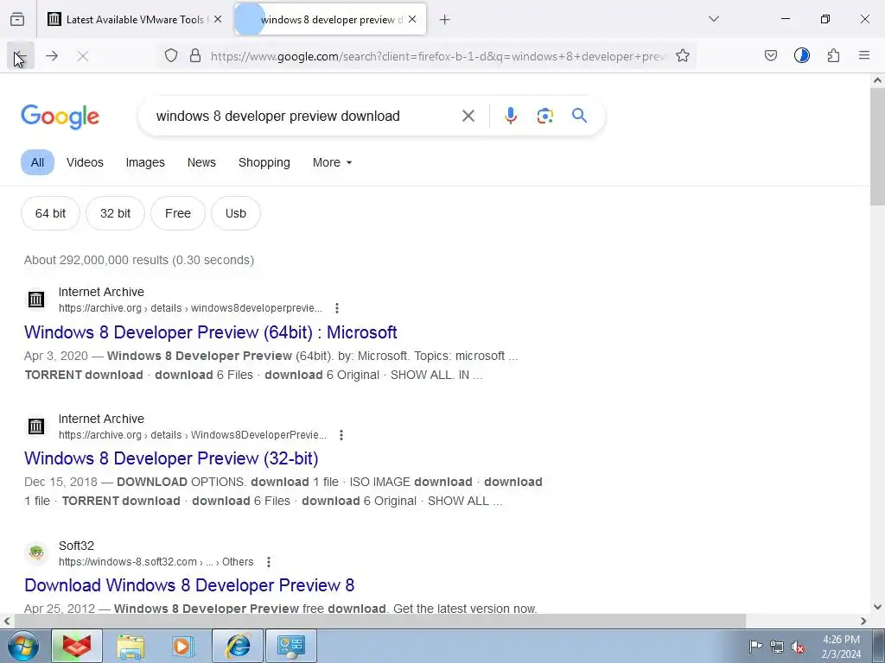The height and width of the screenshot is (663, 885).
Task: Go to the Google logo homepage
Action: tap(60, 117)
